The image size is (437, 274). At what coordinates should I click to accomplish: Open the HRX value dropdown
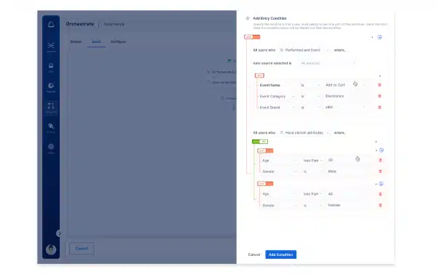tap(345, 107)
